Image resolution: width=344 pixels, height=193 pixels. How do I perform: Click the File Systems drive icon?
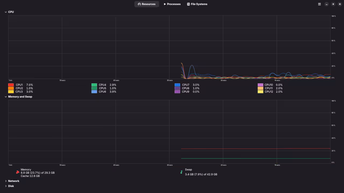tap(188, 4)
